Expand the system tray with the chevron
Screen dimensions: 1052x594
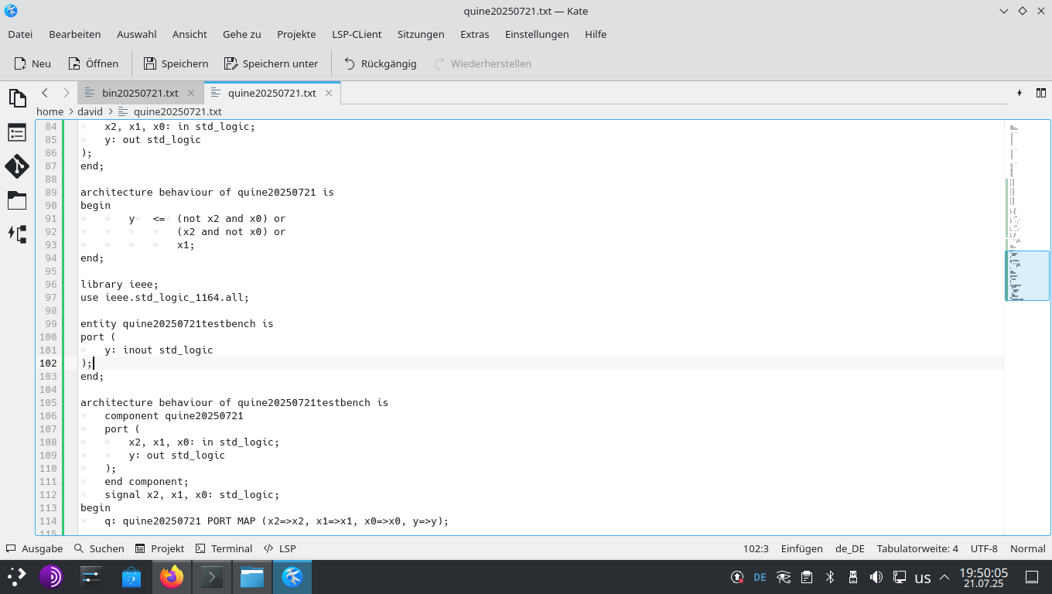944,576
